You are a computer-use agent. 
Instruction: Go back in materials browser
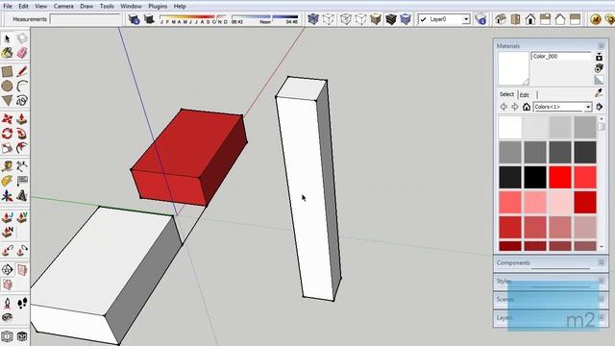pyautogui.click(x=504, y=107)
